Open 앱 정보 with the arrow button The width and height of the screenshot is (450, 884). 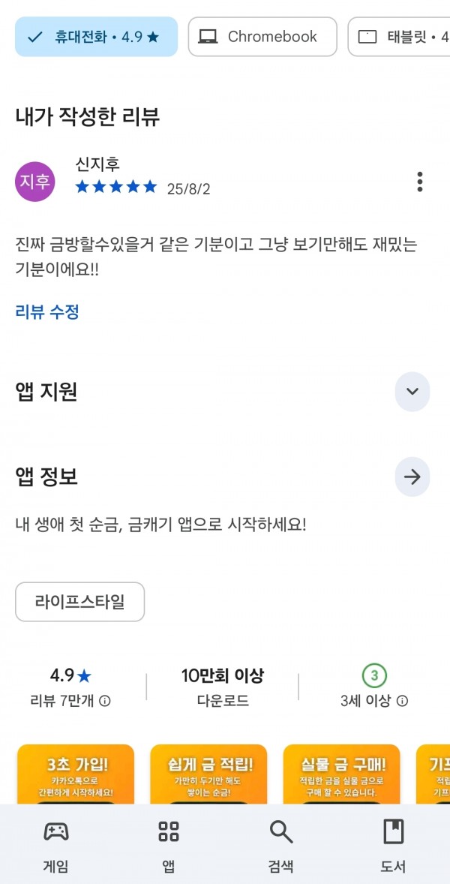tap(412, 477)
